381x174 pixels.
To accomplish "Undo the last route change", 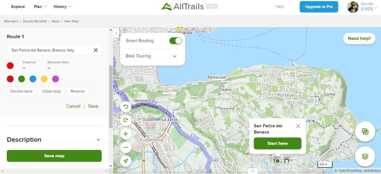I will tap(126, 107).
